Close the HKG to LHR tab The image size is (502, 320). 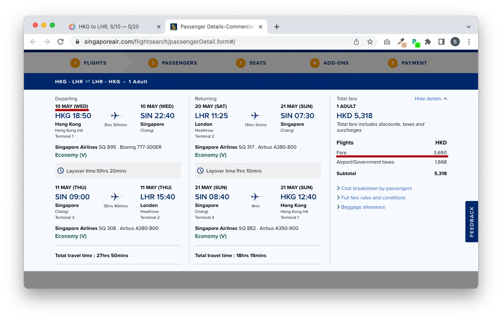coord(158,27)
